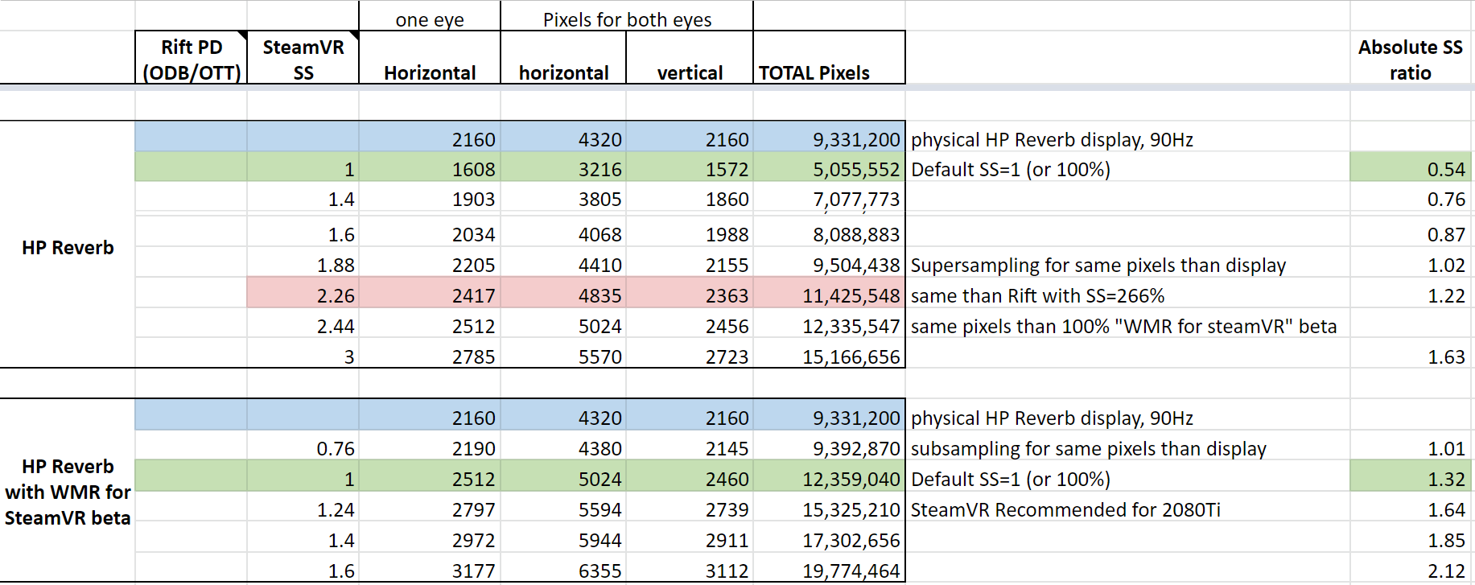Select the absolute SS ratio 1.85

[x=1410, y=538]
